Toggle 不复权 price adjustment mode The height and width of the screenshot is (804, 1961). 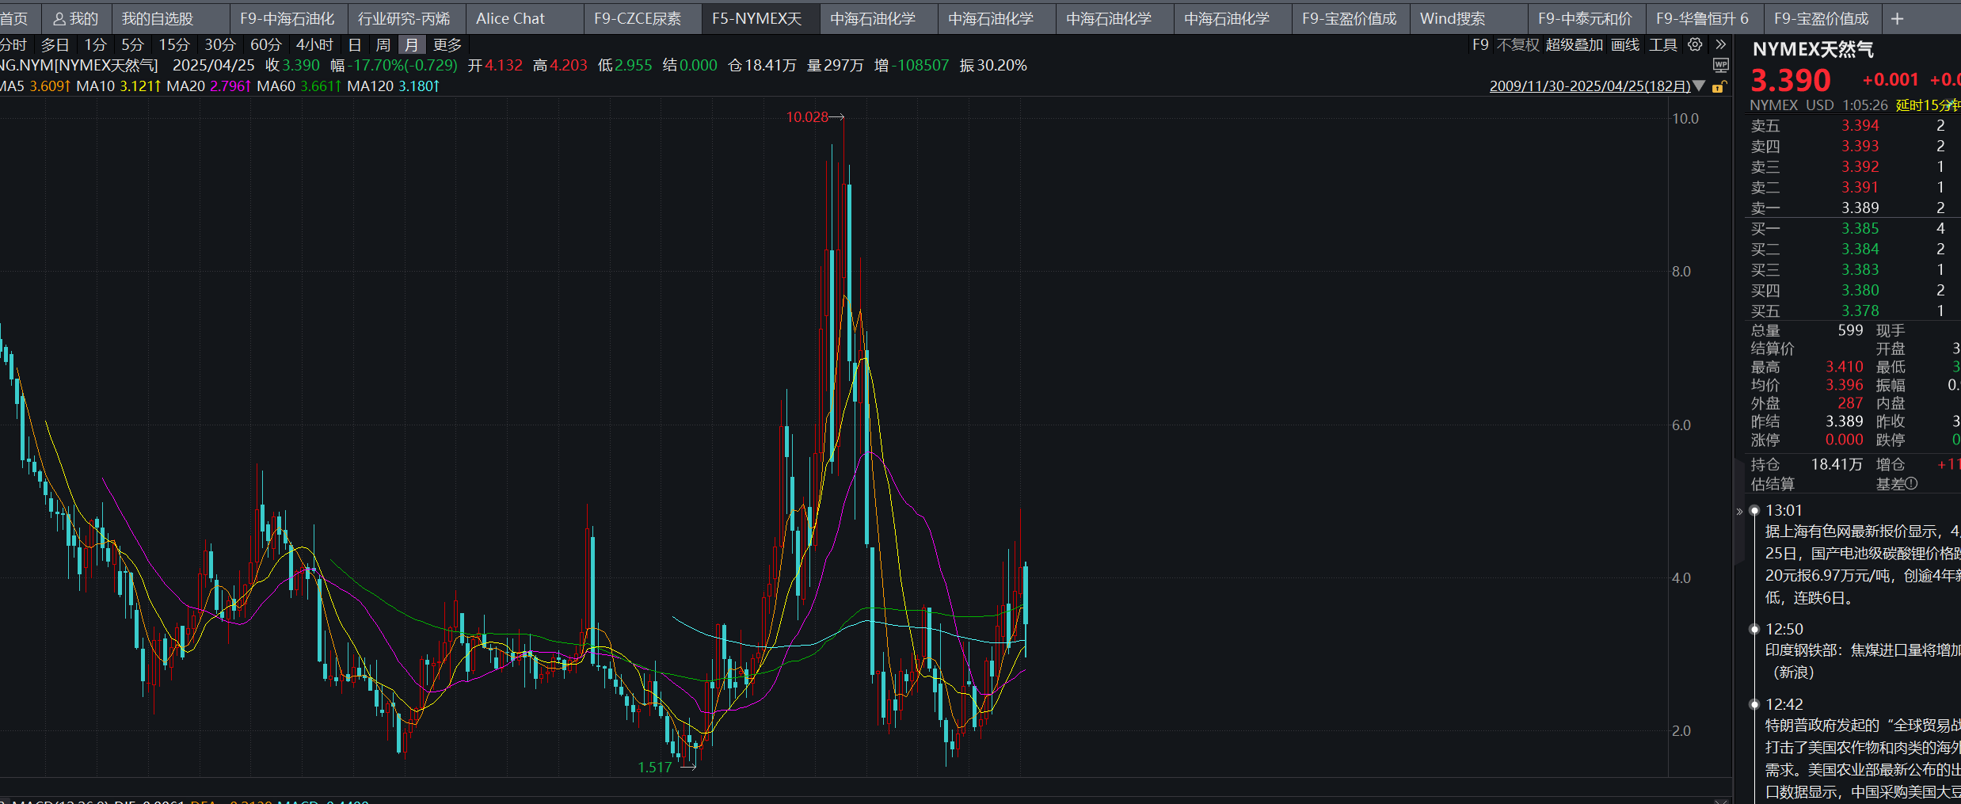pyautogui.click(x=1517, y=45)
